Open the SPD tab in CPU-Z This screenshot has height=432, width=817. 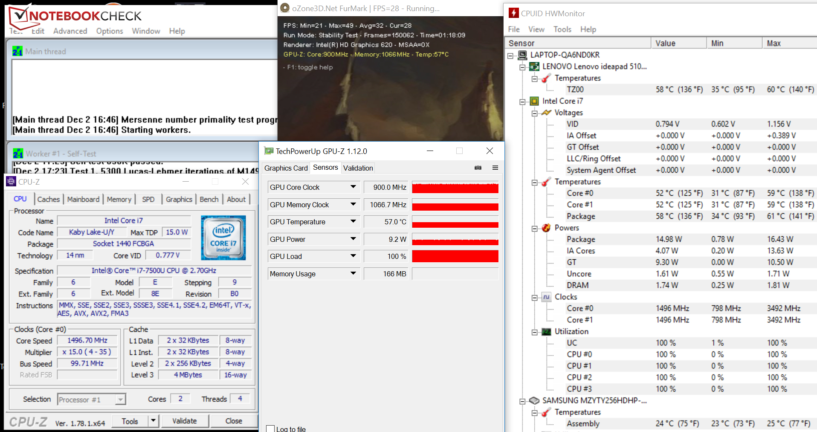click(x=148, y=199)
